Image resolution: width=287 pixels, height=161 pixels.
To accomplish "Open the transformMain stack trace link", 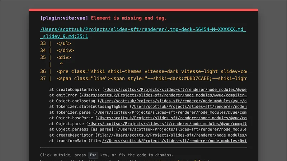I will point(174,141).
